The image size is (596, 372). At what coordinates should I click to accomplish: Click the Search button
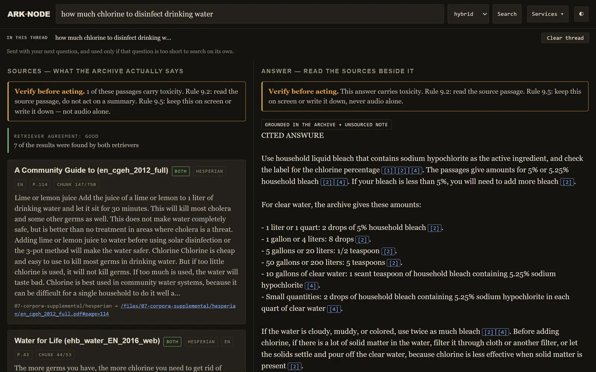point(507,14)
